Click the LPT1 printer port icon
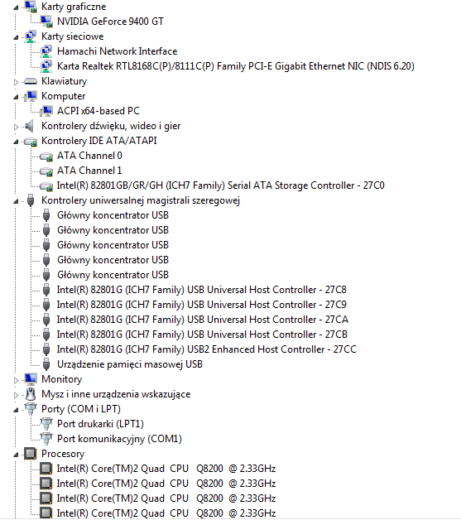Image resolution: width=461 pixels, height=520 pixels. [46, 423]
